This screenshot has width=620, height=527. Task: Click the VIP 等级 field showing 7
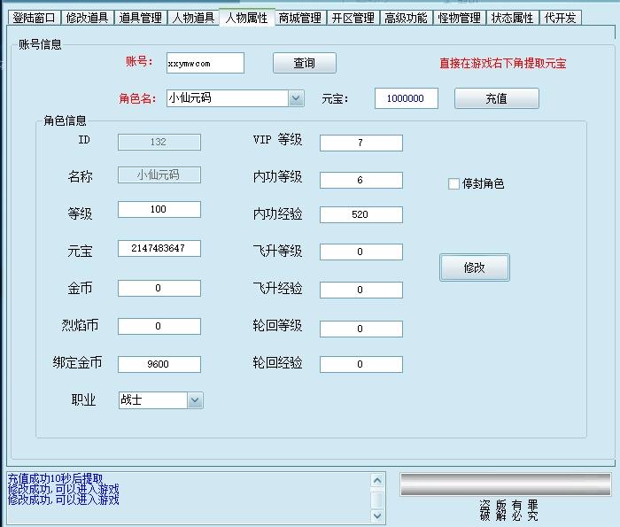click(x=361, y=143)
